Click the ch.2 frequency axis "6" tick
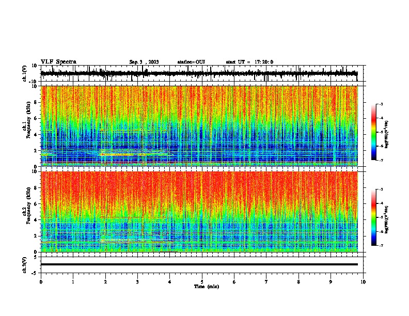 pos(36,204)
